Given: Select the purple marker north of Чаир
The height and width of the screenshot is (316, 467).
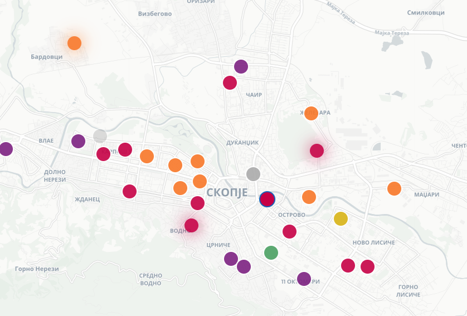Looking at the screenshot, I should click(241, 66).
